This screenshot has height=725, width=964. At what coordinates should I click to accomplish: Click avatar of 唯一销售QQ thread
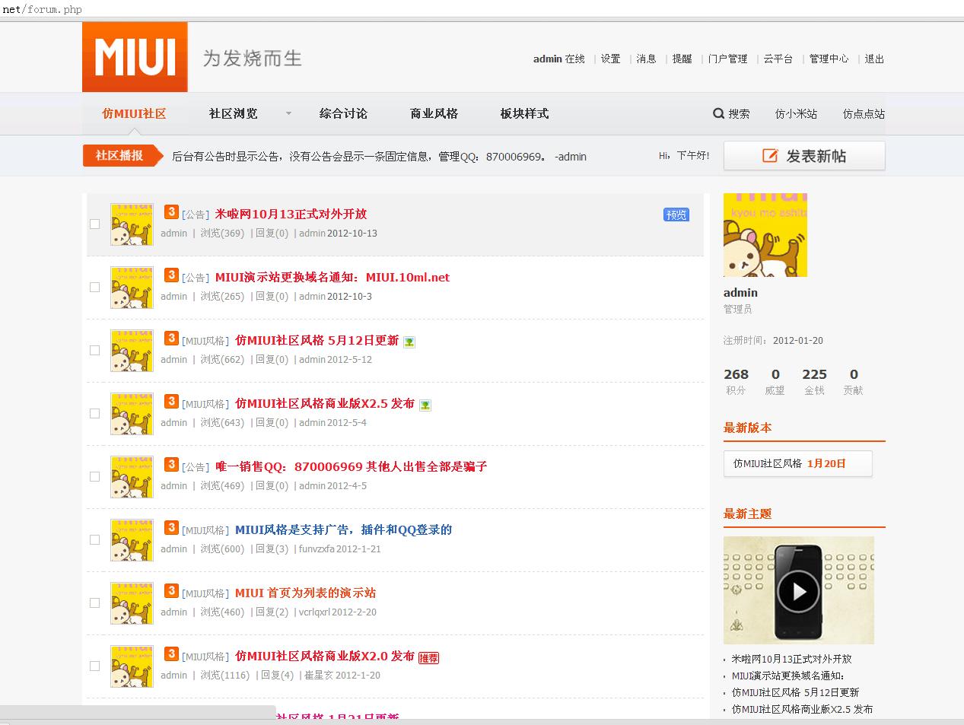(x=132, y=476)
